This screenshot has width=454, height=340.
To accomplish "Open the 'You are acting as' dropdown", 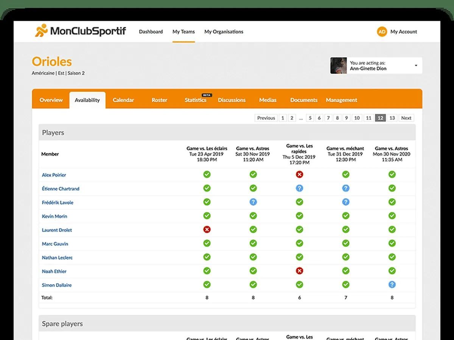I will 416,66.
